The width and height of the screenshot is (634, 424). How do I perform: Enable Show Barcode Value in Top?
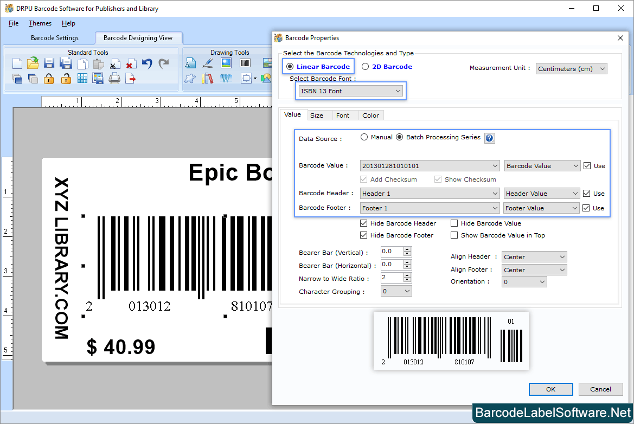pos(454,235)
